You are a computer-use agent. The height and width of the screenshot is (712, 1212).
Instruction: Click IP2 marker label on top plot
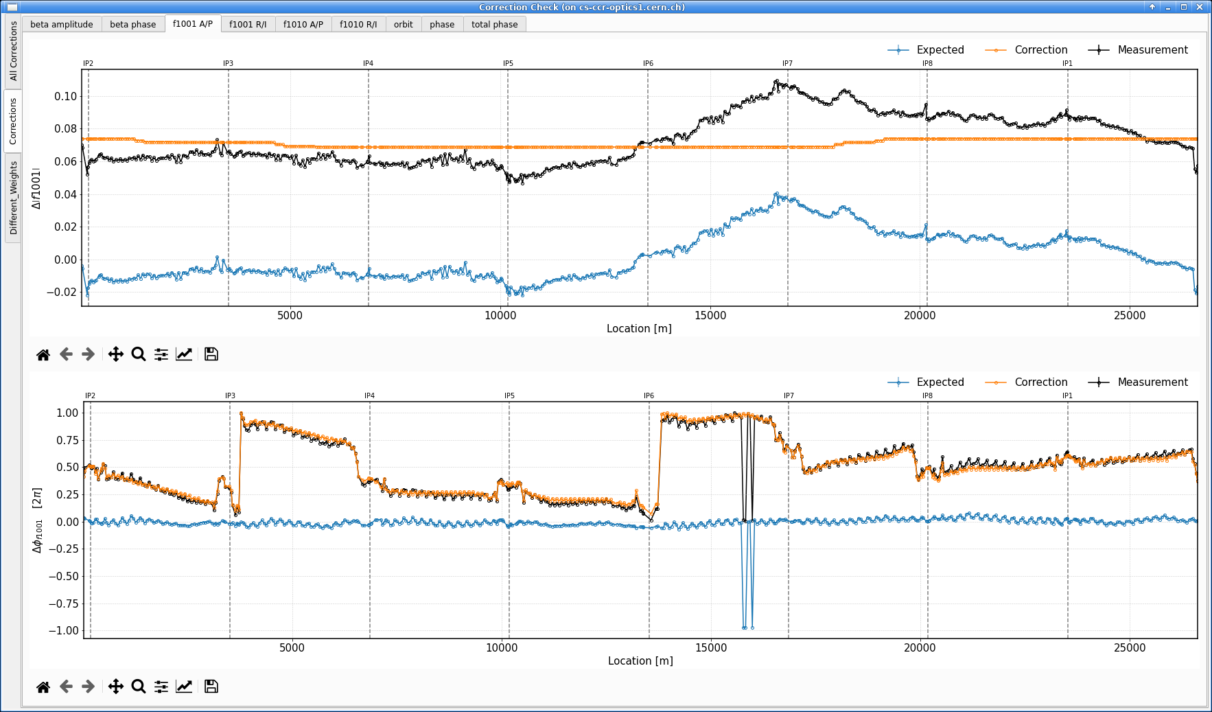pyautogui.click(x=88, y=63)
